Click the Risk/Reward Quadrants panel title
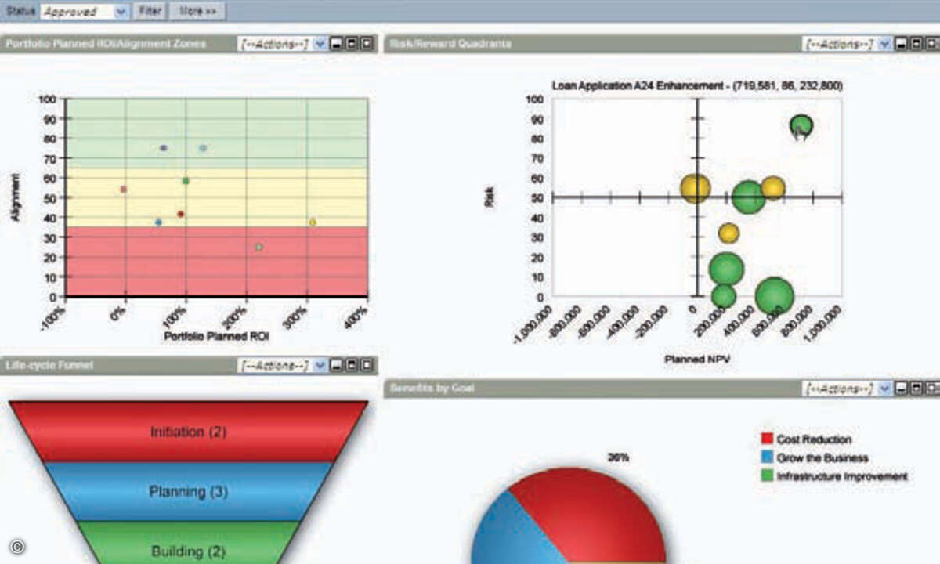The image size is (940, 564). [450, 44]
